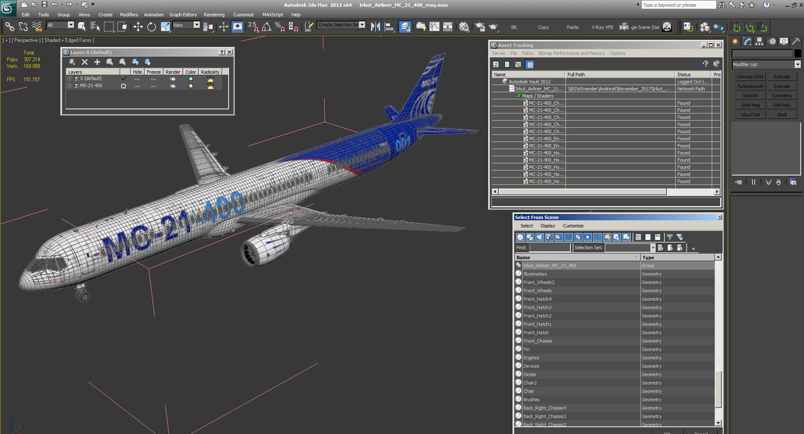Open the Curve Editor from toolbar
The width and height of the screenshot is (804, 434).
(434, 27)
